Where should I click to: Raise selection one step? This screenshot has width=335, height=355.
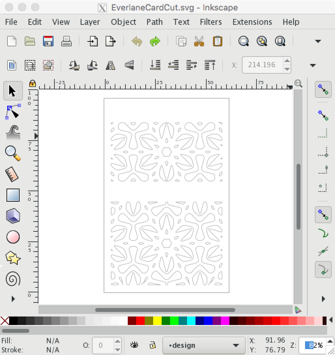point(192,65)
